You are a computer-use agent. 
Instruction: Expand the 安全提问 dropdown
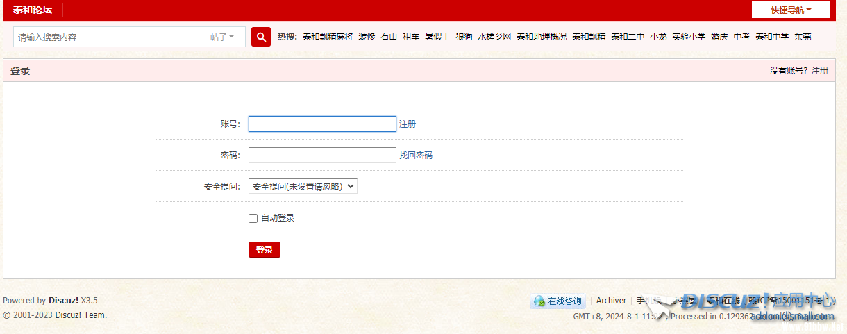303,186
